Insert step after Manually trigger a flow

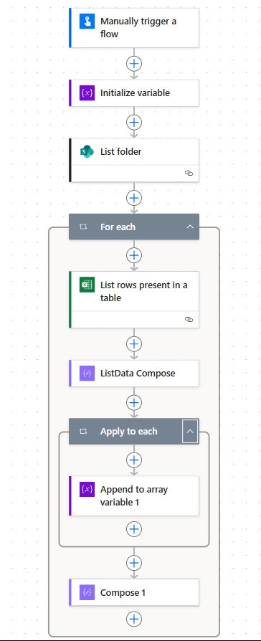point(134,63)
